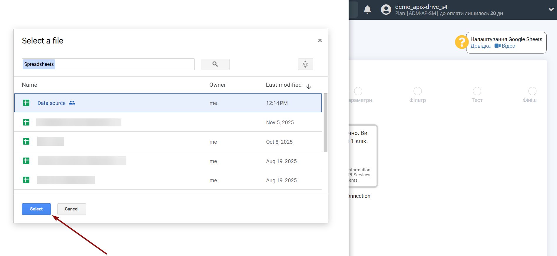Click the Last modified descending arrow

click(309, 87)
